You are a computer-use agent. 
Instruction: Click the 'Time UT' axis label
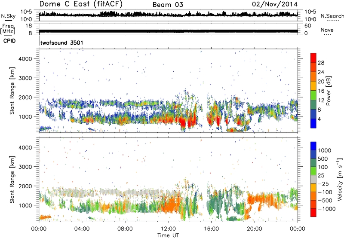(x=168, y=235)
